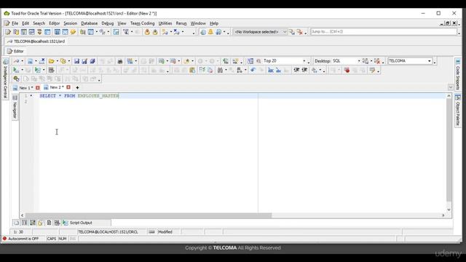Expand the Execute statement dropdown arrow
Viewport: 466px width, 262px height.
pos(22,70)
